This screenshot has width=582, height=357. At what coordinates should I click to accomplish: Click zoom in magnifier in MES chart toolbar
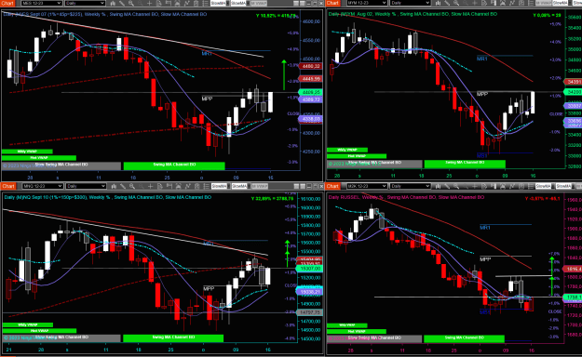(x=131, y=3)
